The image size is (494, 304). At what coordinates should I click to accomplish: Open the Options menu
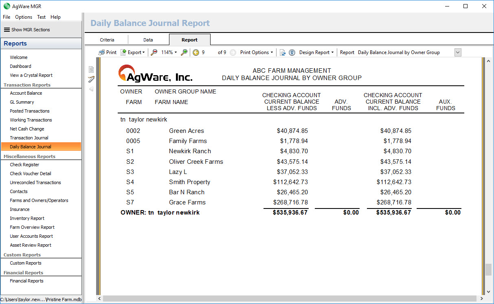pos(24,17)
